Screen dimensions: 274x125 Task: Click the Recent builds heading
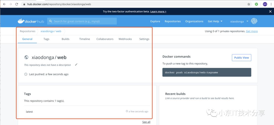tap(175, 94)
